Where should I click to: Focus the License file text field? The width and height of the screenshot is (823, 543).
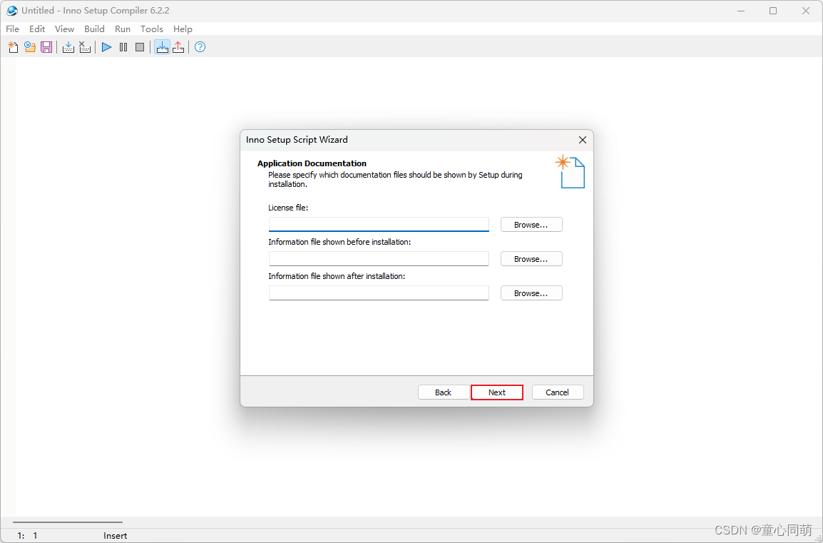coord(379,224)
